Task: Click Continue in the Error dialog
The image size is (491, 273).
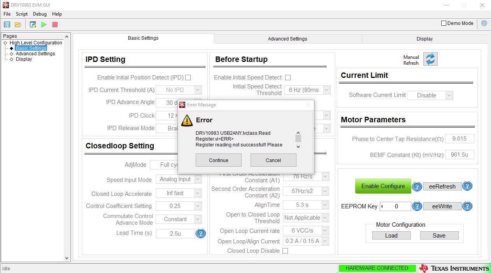Action: click(x=219, y=160)
